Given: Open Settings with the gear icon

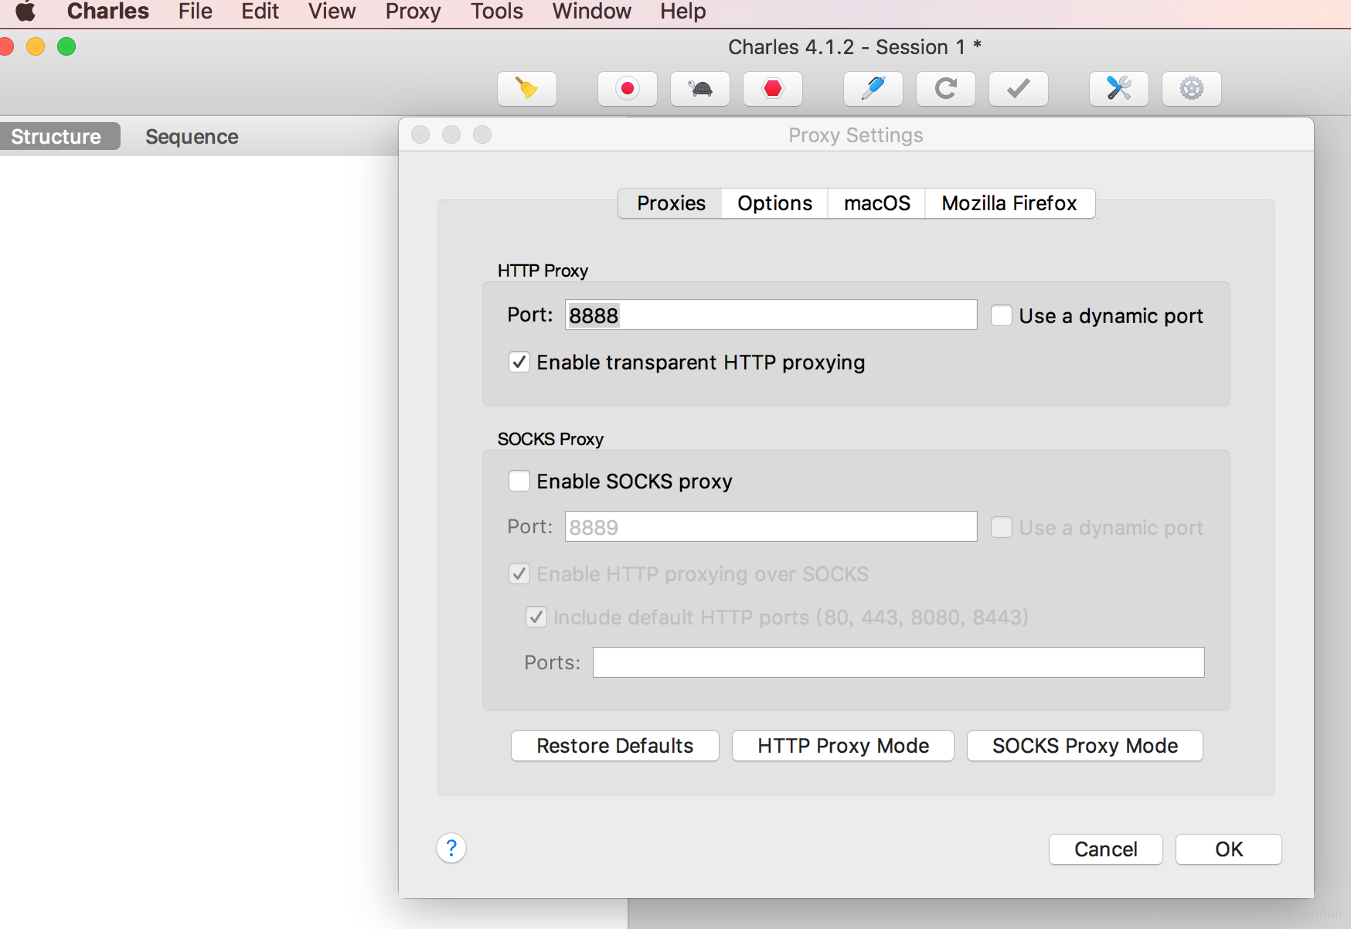Looking at the screenshot, I should pyautogui.click(x=1192, y=89).
